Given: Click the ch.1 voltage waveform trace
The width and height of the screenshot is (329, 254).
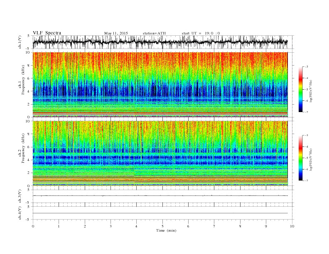Looking at the screenshot, I should coord(160,42).
